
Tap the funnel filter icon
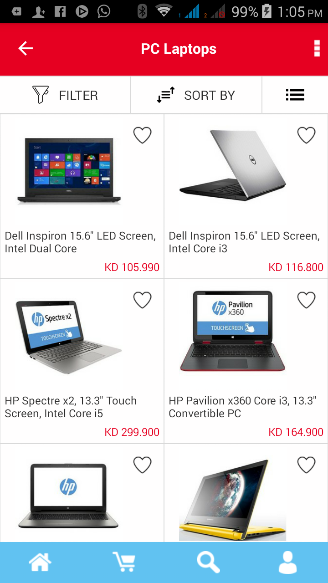point(40,95)
